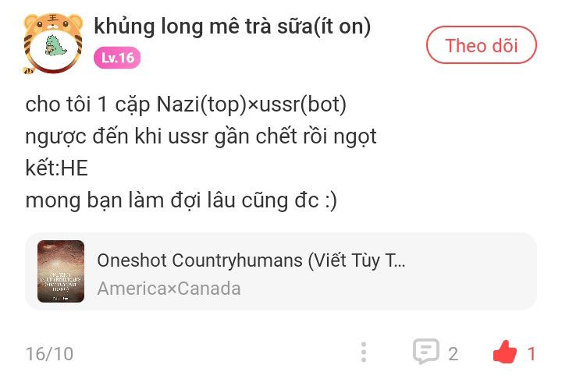Select the mong bạn làm đợi lâu line
This screenshot has height=386, width=562.
coord(181,200)
